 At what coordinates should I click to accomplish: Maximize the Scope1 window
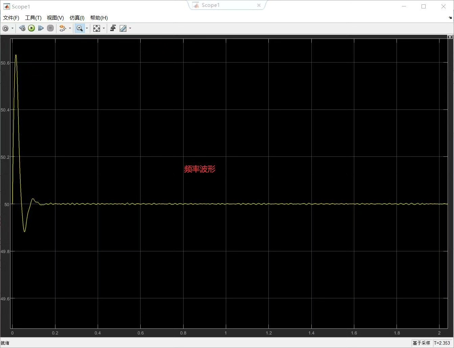pos(424,6)
